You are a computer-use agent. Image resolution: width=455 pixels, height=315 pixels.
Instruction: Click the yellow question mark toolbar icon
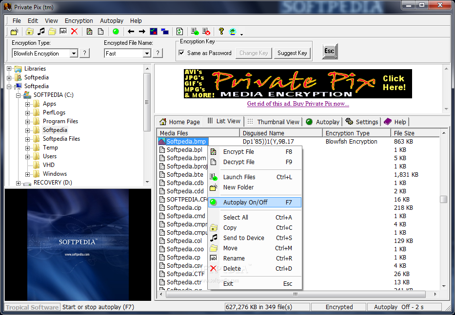[x=221, y=31]
